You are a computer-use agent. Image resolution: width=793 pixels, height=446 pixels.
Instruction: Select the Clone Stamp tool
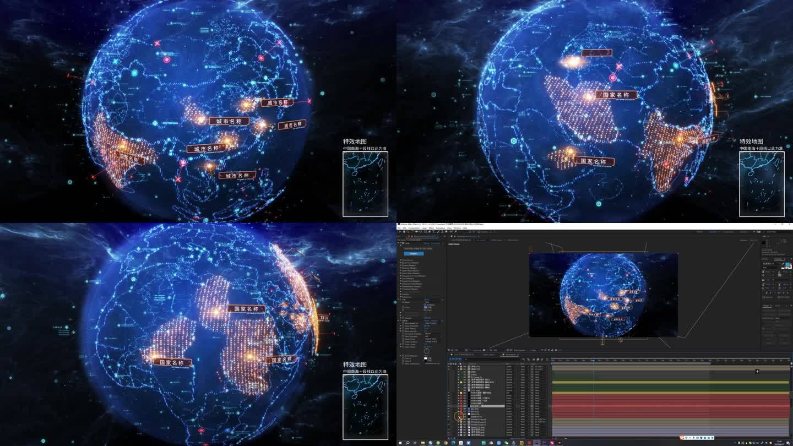[x=442, y=232]
